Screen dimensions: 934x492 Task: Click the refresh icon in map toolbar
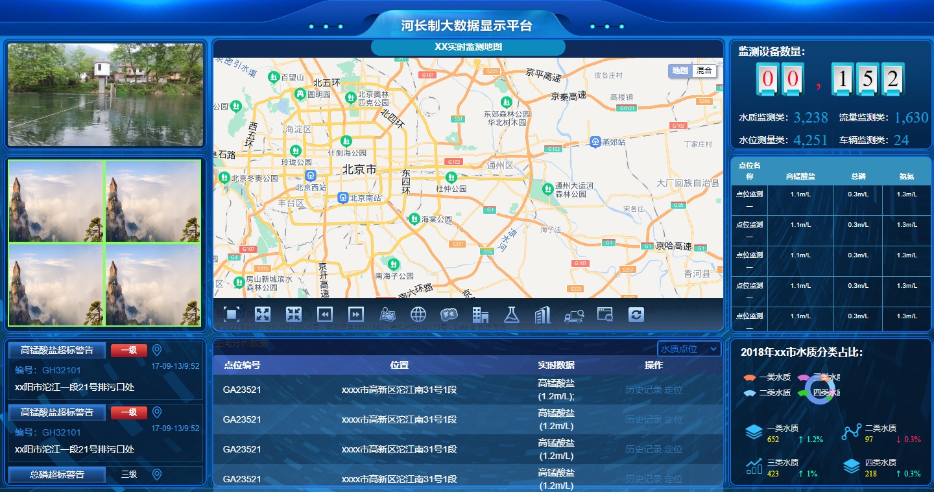[636, 314]
